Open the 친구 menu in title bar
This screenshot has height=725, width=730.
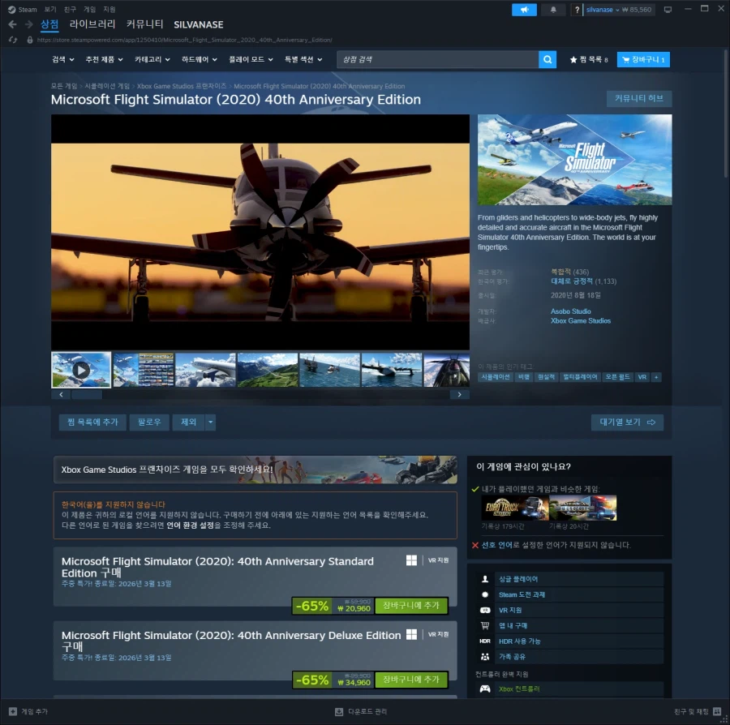(69, 10)
